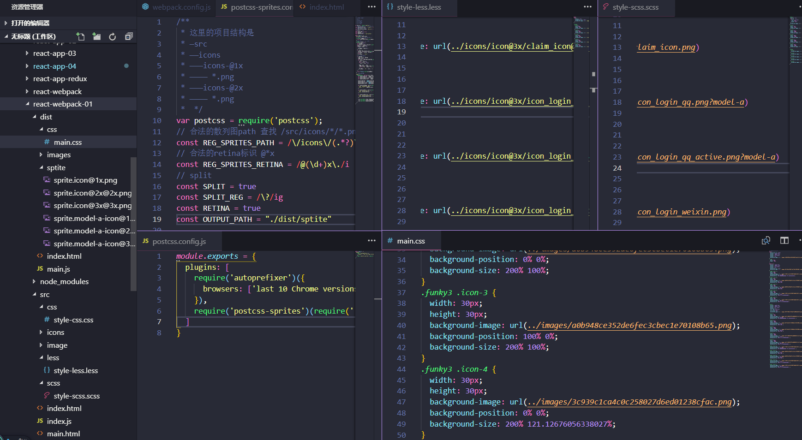Refresh the explorer file tree
This screenshot has width=802, height=440.
(113, 36)
